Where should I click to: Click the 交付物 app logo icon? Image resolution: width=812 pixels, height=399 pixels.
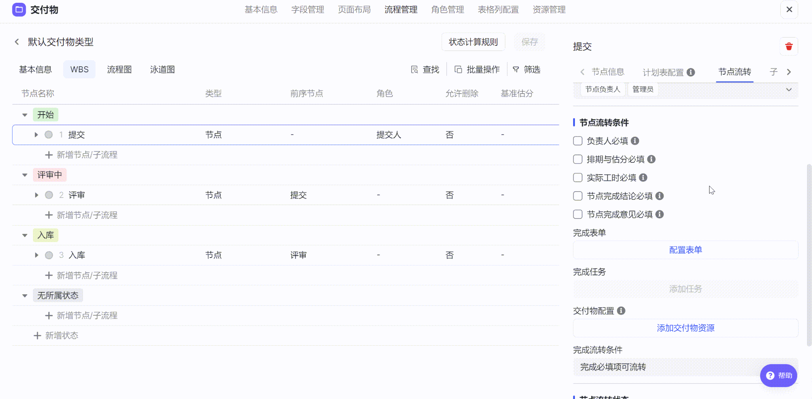[19, 9]
